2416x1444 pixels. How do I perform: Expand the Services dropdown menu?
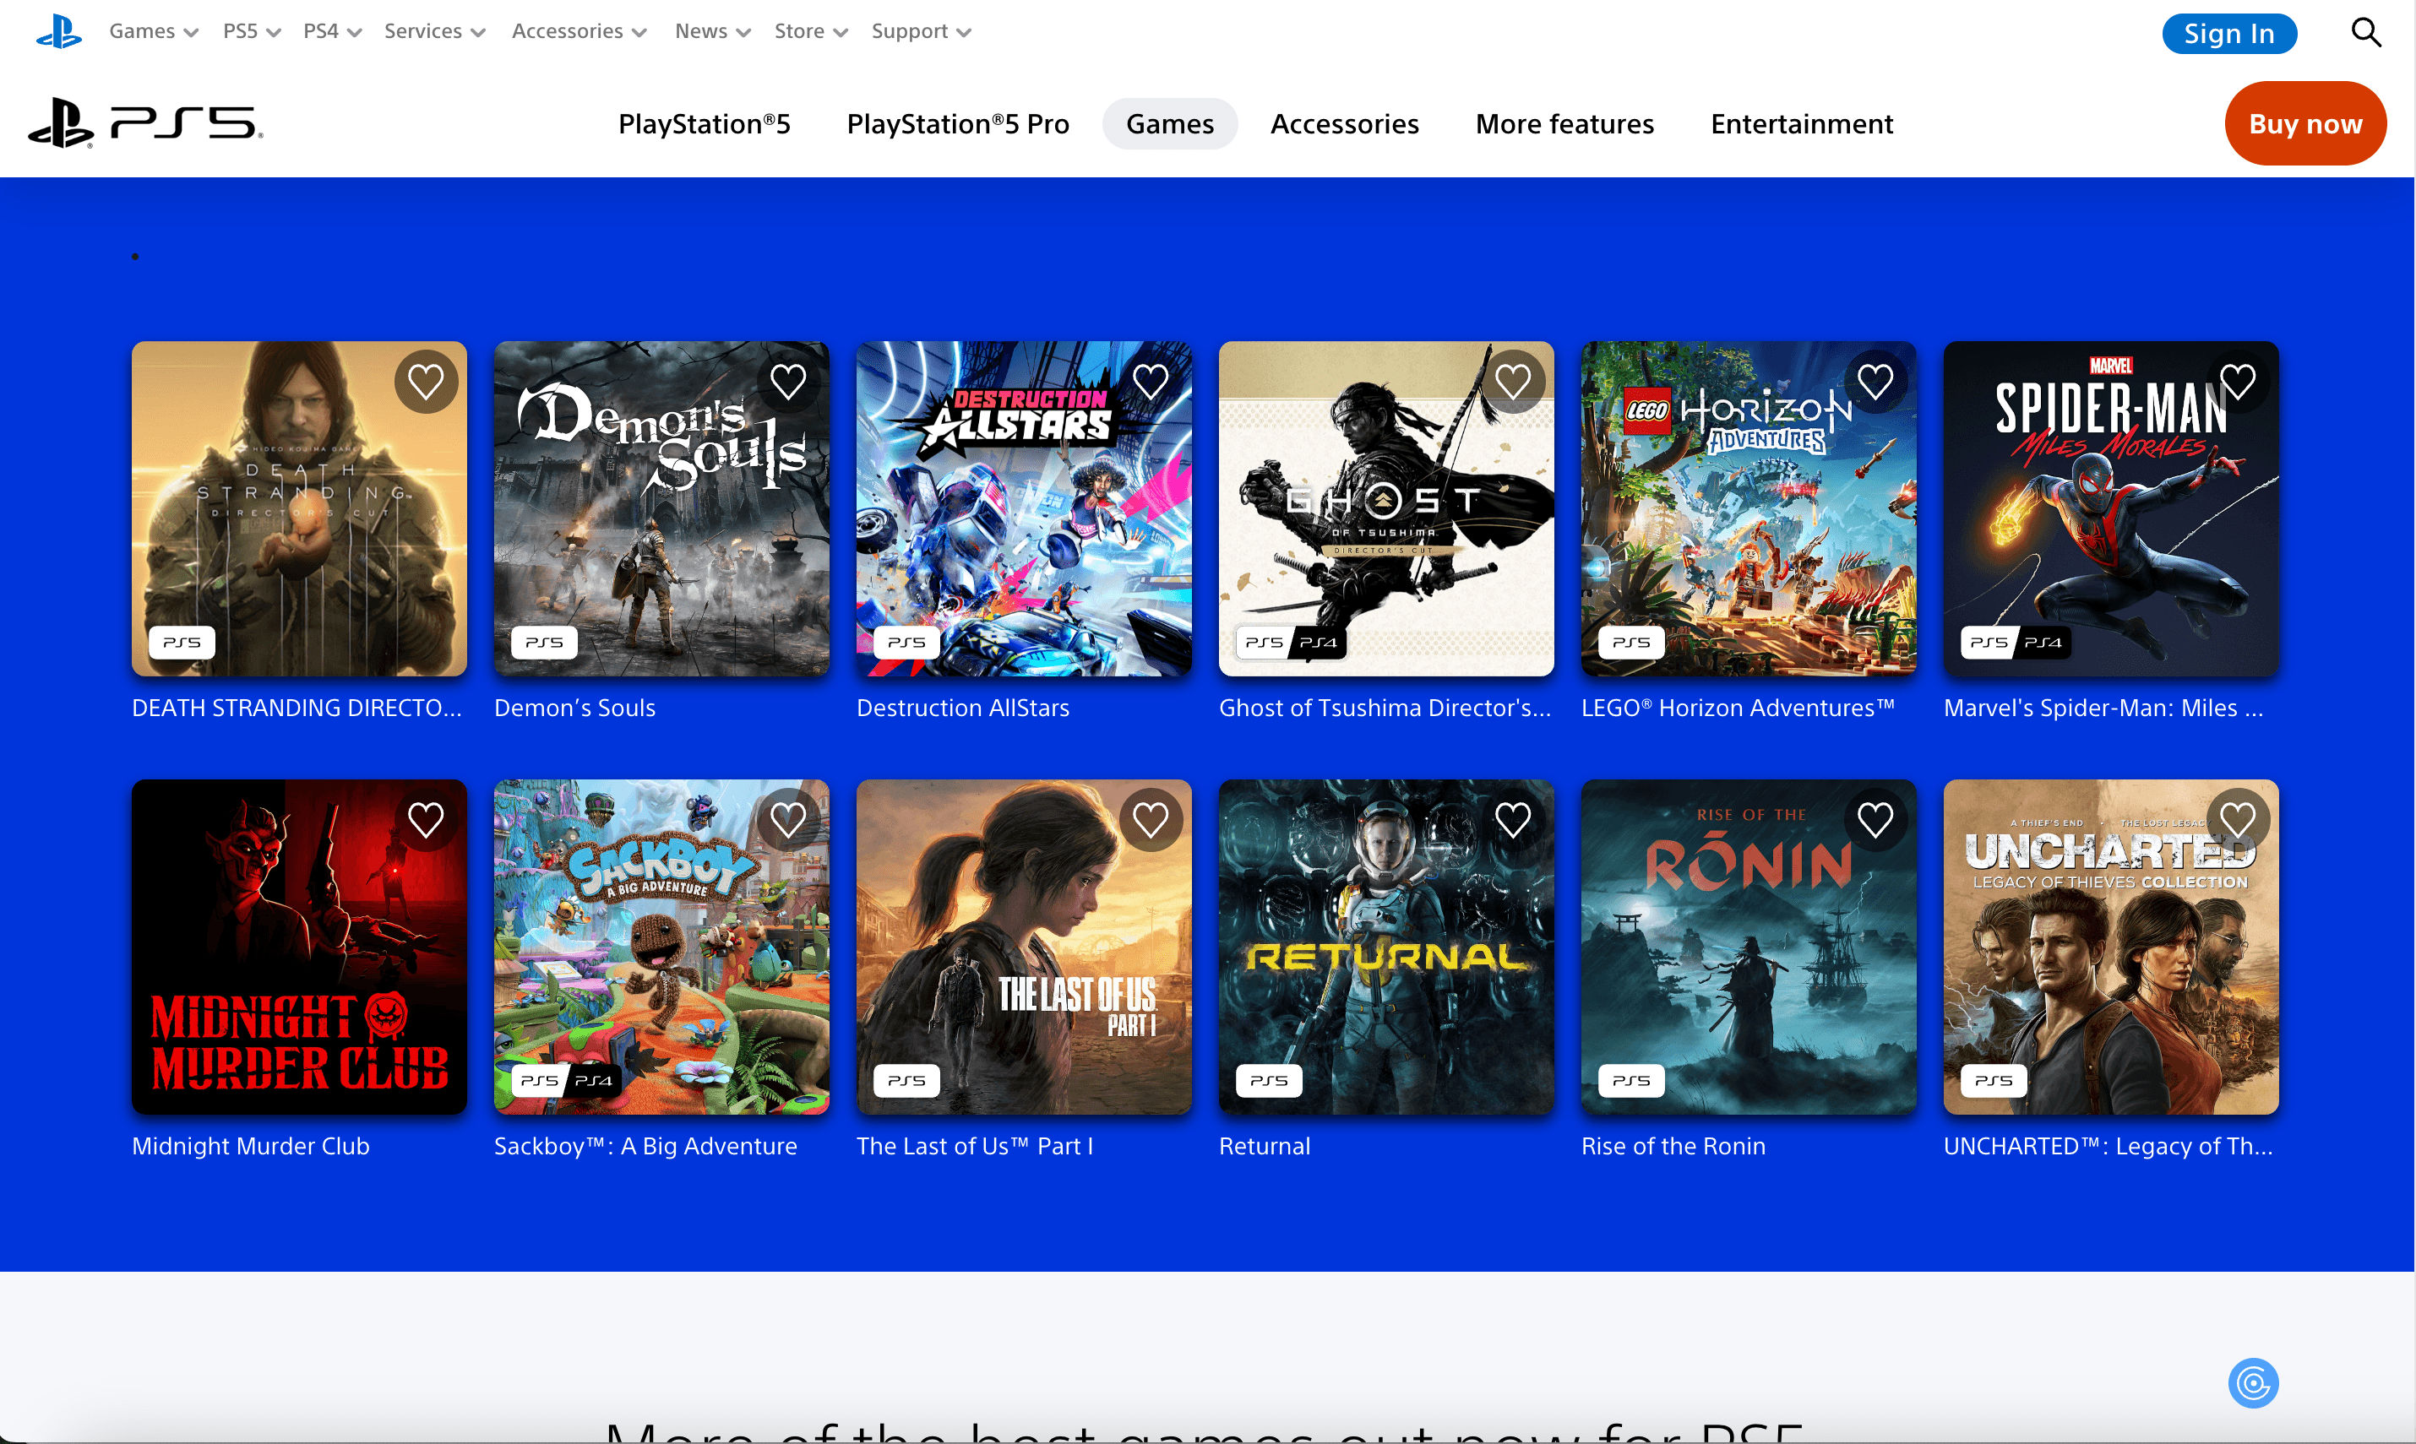[434, 31]
